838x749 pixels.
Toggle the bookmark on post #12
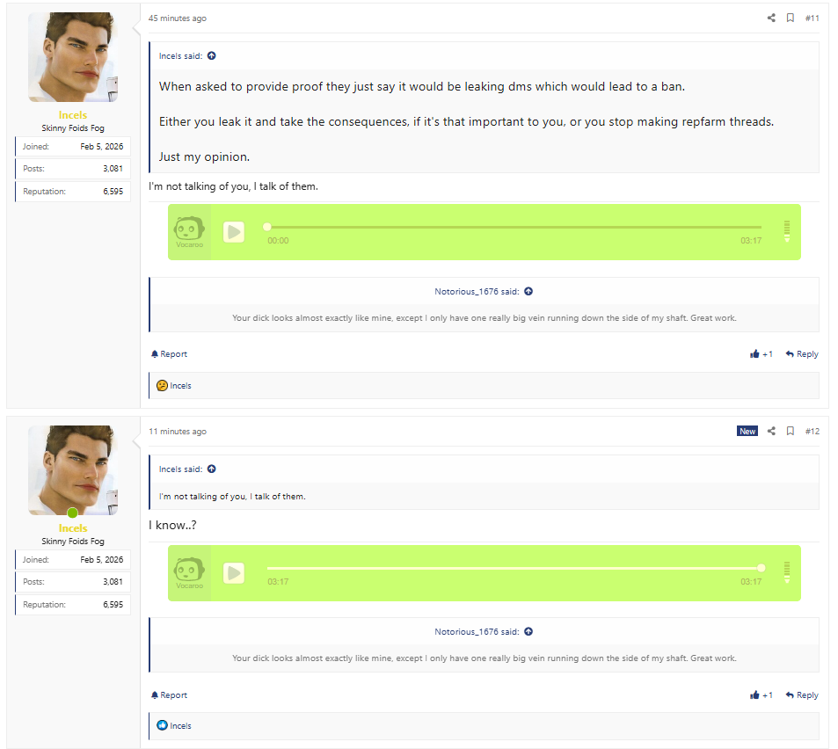pos(790,431)
